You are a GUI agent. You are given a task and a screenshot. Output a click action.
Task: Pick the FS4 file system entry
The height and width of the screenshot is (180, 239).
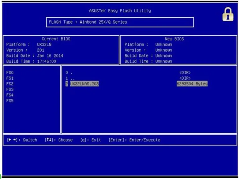coord(10,95)
